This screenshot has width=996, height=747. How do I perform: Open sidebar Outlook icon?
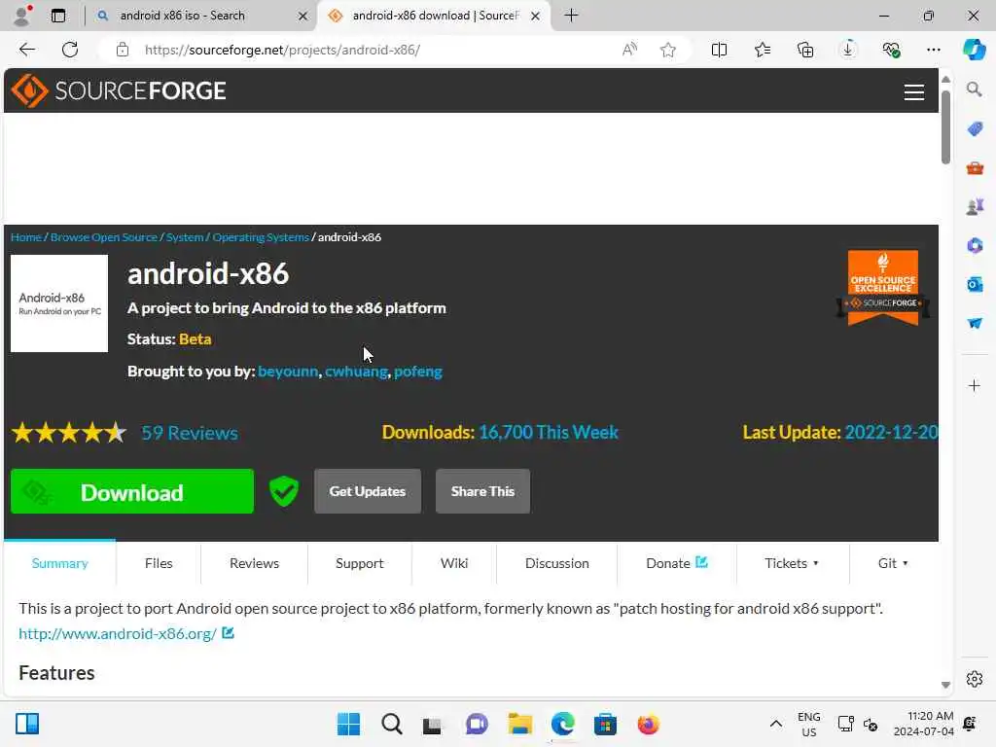975,284
